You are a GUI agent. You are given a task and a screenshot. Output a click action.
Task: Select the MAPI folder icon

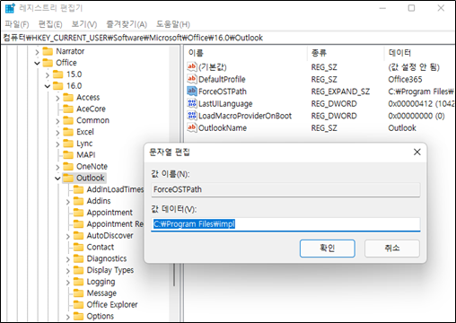click(x=68, y=155)
